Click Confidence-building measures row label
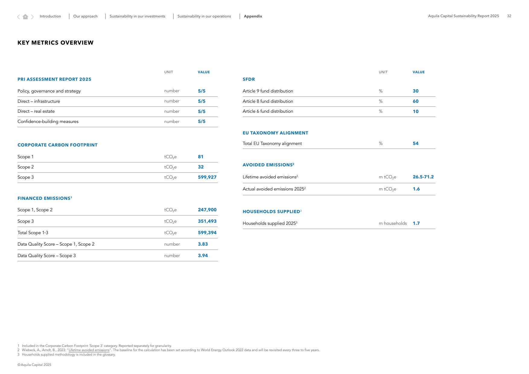This screenshot has width=529, height=374. pos(48,121)
